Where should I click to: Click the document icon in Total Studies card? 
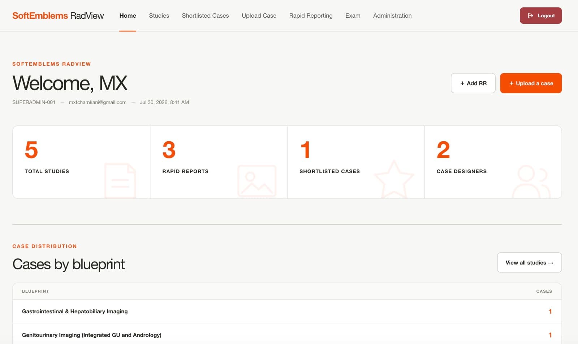pos(120,181)
